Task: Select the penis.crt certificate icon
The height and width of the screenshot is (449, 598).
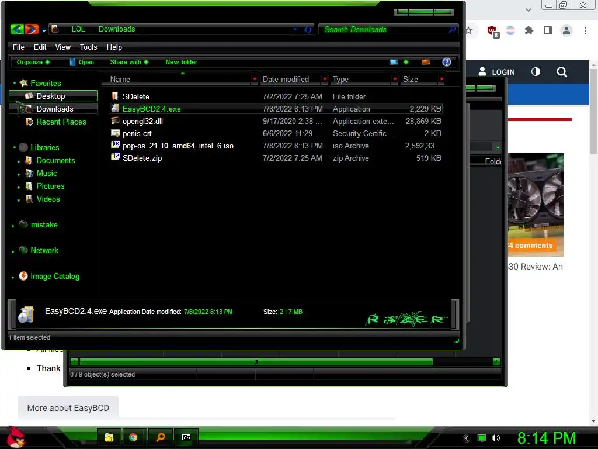Action: 115,133
